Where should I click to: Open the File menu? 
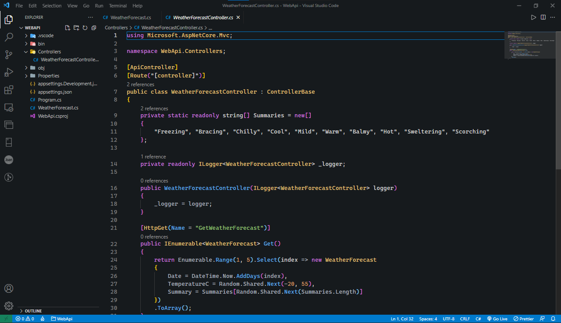pyautogui.click(x=19, y=6)
